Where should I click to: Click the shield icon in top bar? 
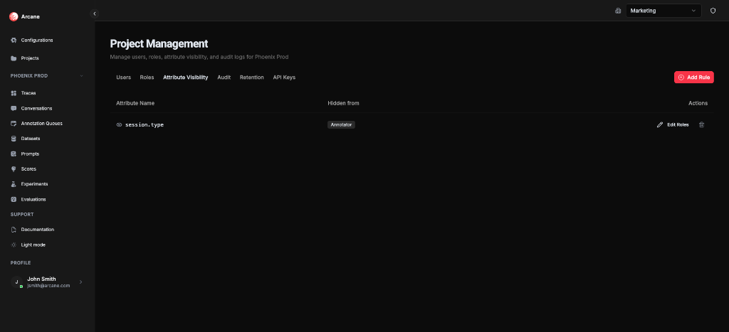pyautogui.click(x=713, y=11)
